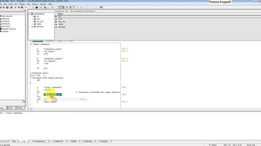261x146 pixels.
Task: Select OUT in the Interface tree
Action: point(38,19)
